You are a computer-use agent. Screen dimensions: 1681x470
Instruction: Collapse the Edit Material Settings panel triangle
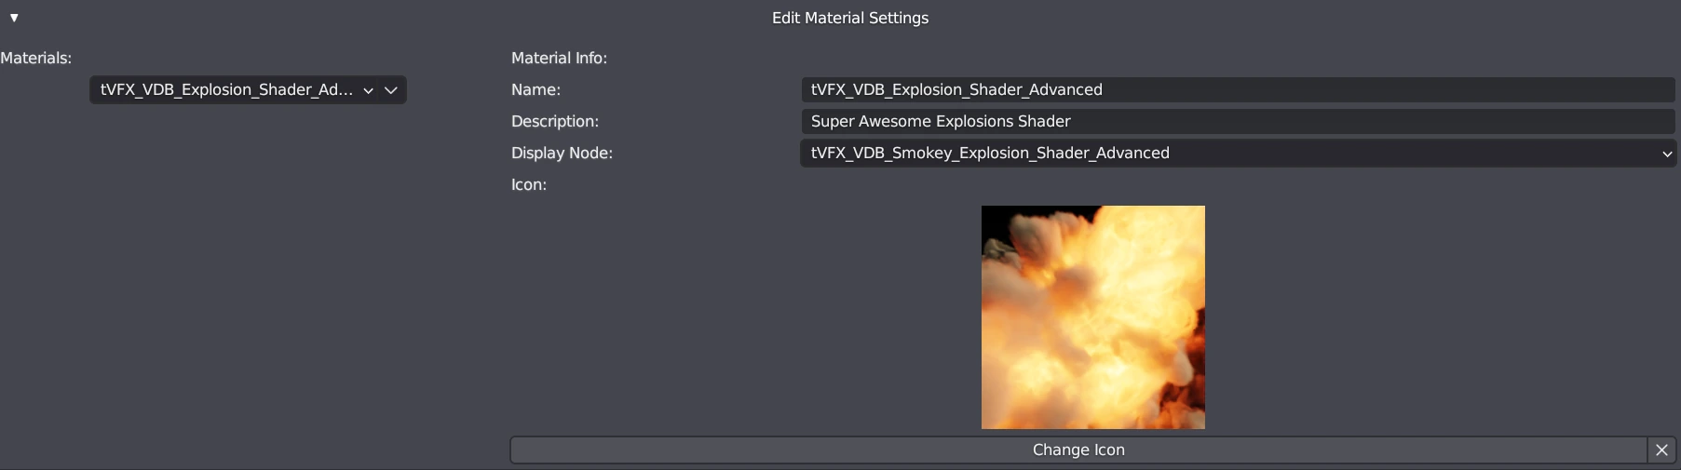click(x=14, y=18)
